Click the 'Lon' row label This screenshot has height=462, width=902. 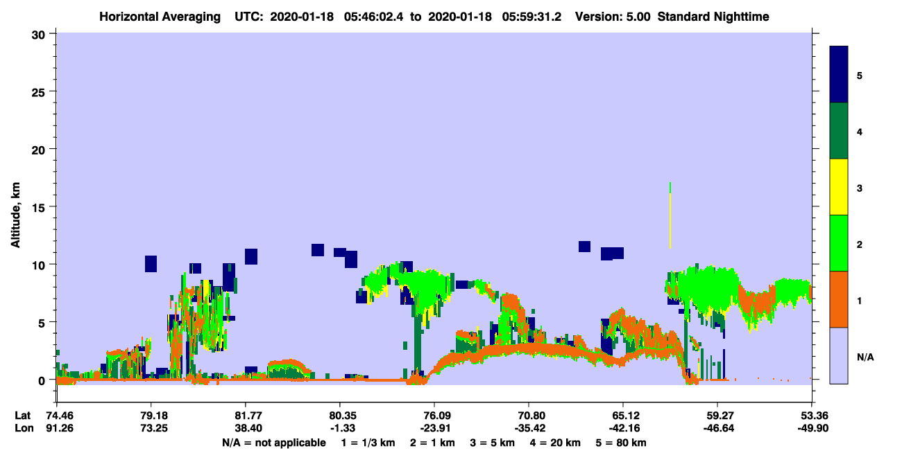click(23, 428)
